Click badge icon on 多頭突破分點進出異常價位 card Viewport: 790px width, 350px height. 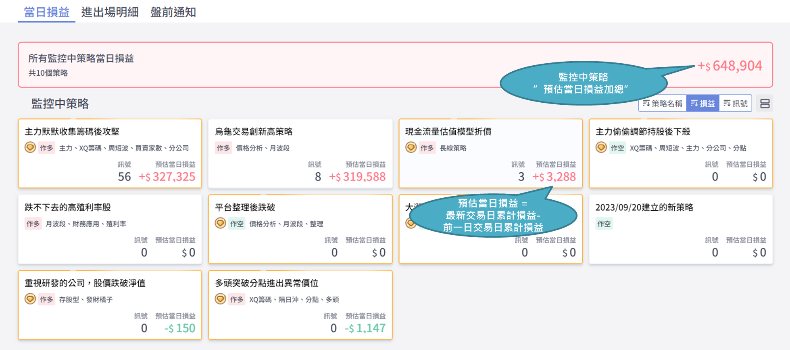point(221,299)
